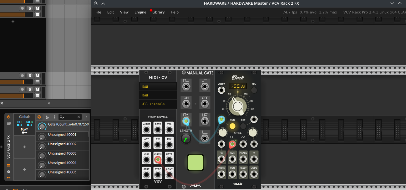Click the V/OCT jack on MIDI-CV module
The image size is (406, 190).
point(146,130)
